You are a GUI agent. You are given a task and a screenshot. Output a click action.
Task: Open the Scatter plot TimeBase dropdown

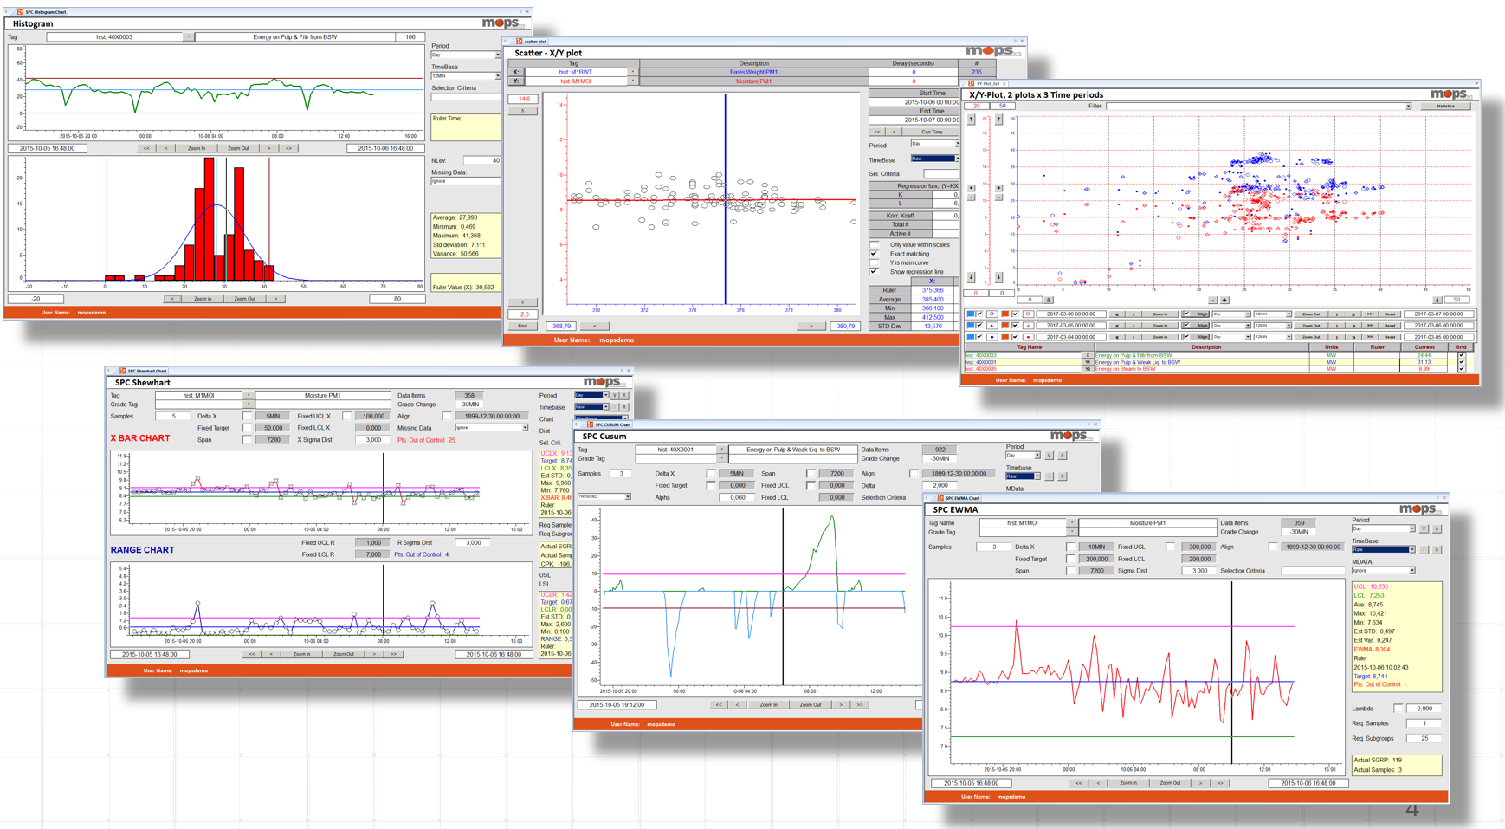coord(956,159)
